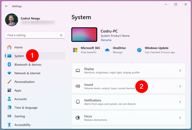Click the desktop wallpaper preview thumbnail

click(84, 35)
